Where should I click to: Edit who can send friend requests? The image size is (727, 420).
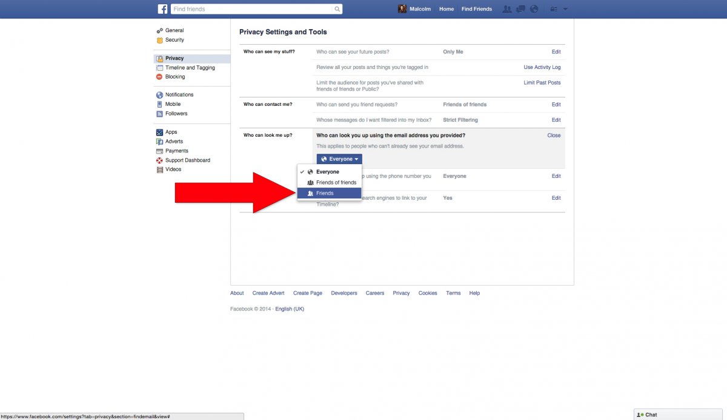click(556, 105)
